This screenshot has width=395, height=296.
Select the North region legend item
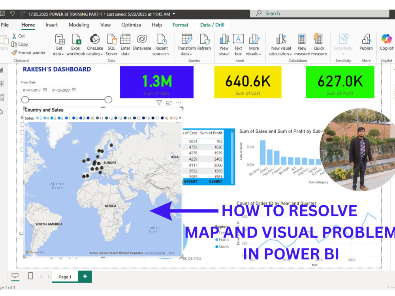[222, 240]
